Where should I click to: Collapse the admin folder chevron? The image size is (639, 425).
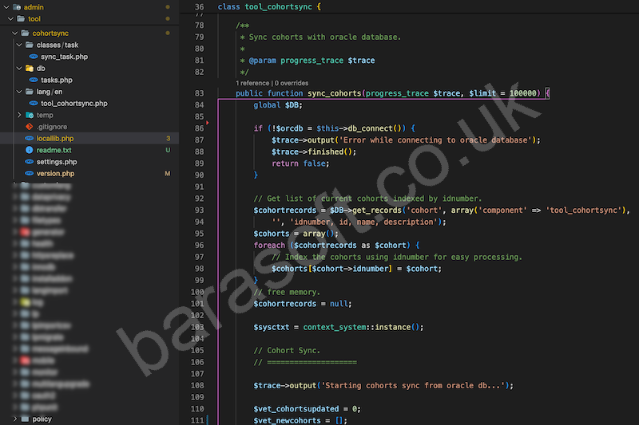[6, 7]
